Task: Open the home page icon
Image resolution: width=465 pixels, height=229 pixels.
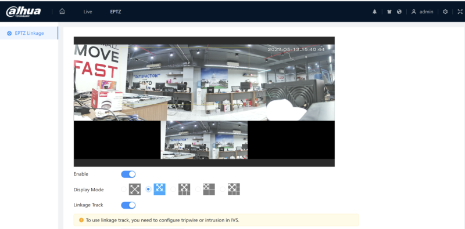Action: [62, 12]
